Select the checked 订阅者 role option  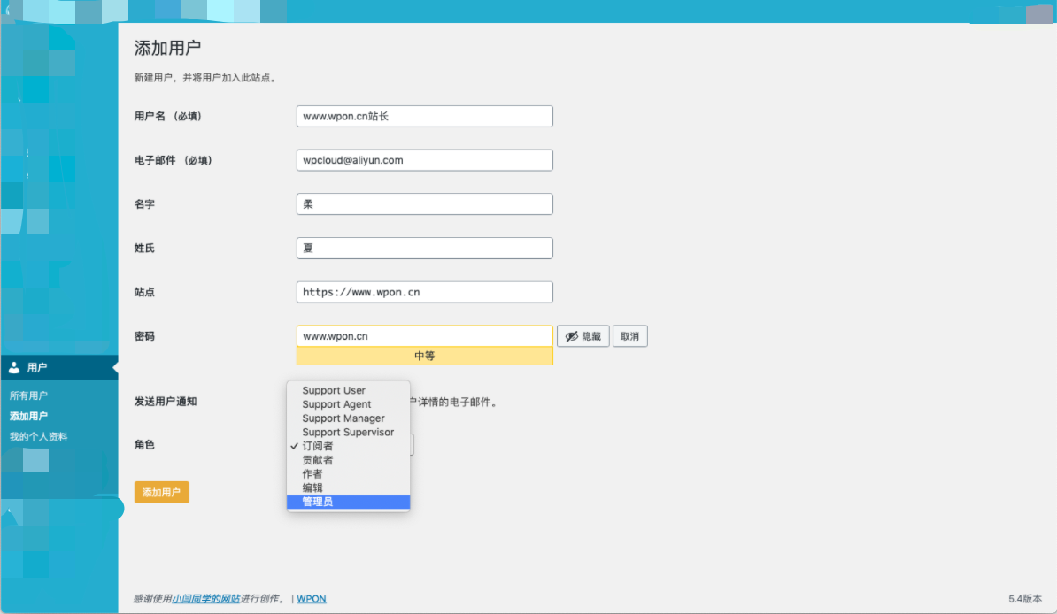click(x=348, y=446)
